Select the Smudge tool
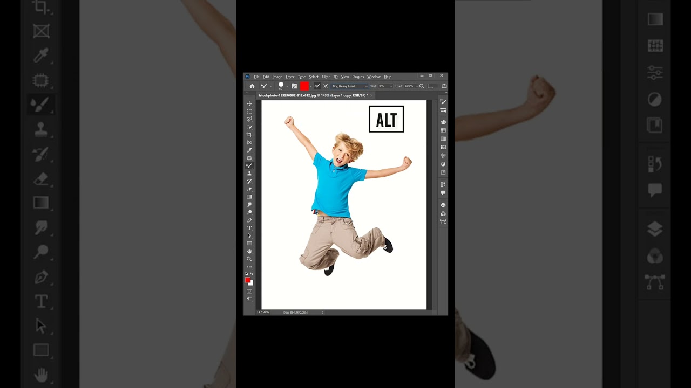Viewport: 691px width, 388px height. 249,205
